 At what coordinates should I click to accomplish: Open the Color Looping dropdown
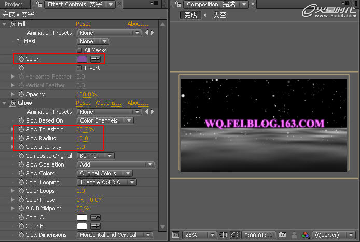click(x=107, y=182)
